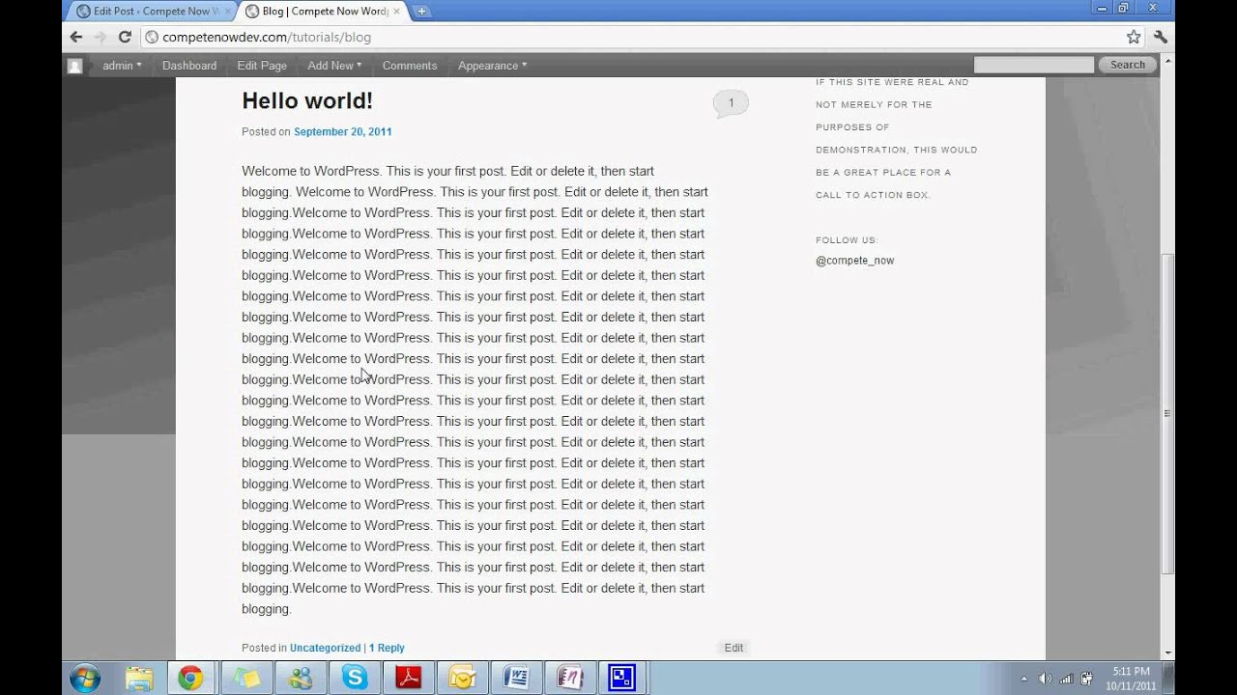This screenshot has width=1237, height=695.
Task: Open Adobe Acrobat from the taskbar
Action: click(409, 679)
